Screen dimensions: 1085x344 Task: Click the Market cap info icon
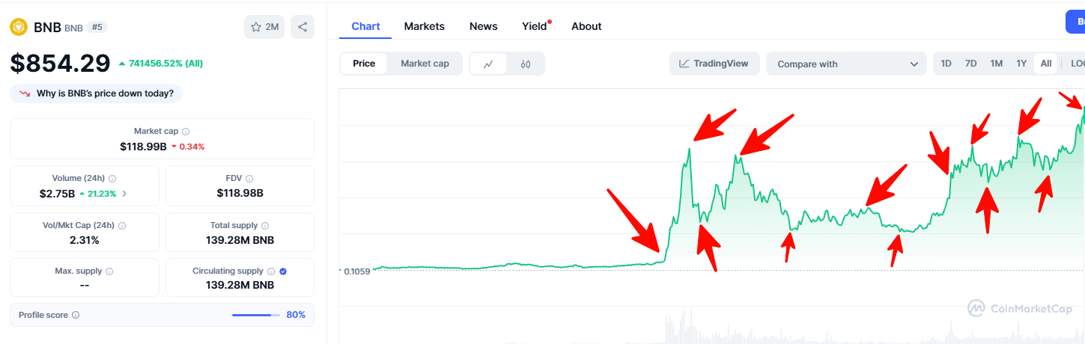(186, 132)
